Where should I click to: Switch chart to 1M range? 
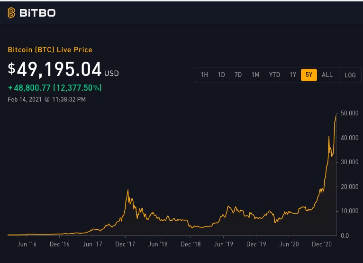coord(255,75)
